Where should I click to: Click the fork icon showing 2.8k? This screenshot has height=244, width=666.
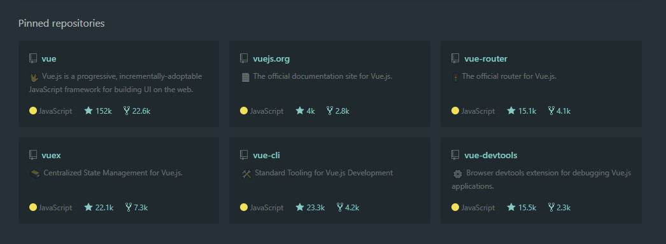[x=330, y=111]
